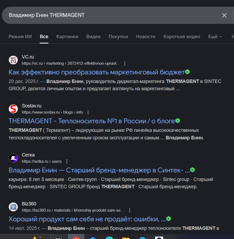This screenshot has height=239, width=234.
Task: Switch to the Покупки tab
Action: pyautogui.click(x=118, y=37)
